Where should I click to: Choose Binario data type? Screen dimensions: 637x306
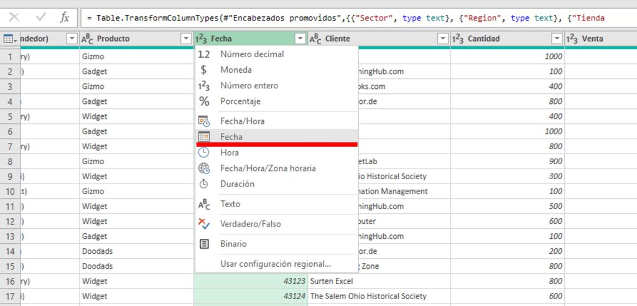[277, 244]
